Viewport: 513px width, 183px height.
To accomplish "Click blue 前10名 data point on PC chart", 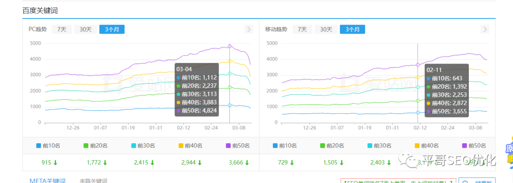I will click(230, 105).
